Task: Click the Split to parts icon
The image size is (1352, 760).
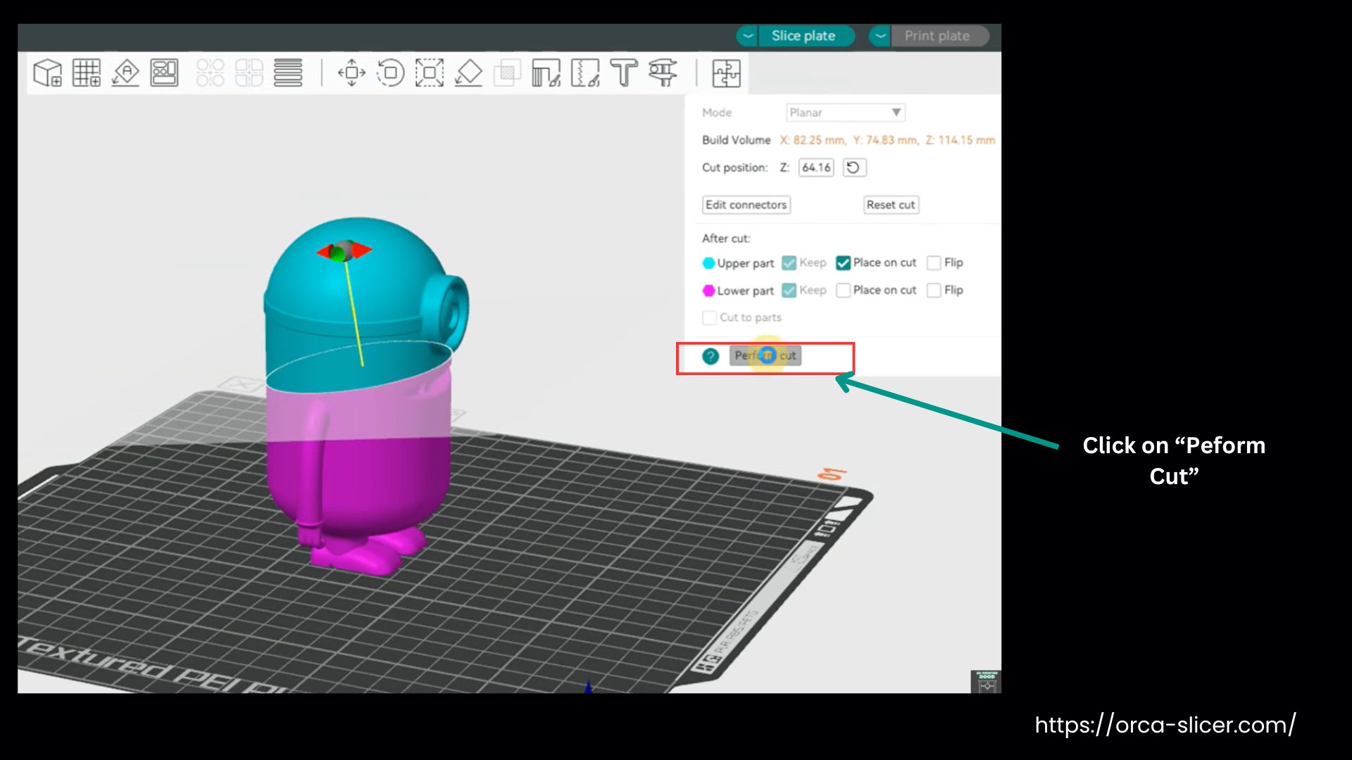Action: 249,72
